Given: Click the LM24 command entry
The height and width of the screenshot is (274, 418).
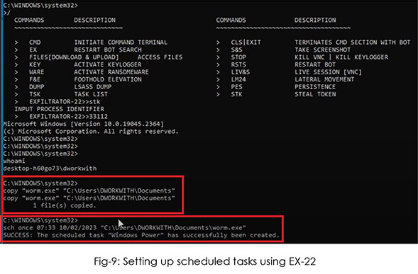Looking at the screenshot, I should [238, 79].
